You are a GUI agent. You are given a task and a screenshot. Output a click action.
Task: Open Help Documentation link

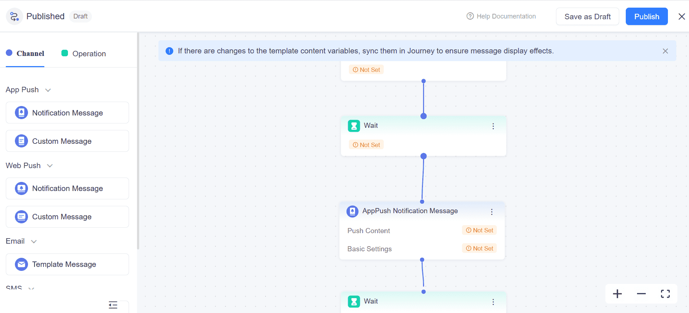click(x=501, y=16)
